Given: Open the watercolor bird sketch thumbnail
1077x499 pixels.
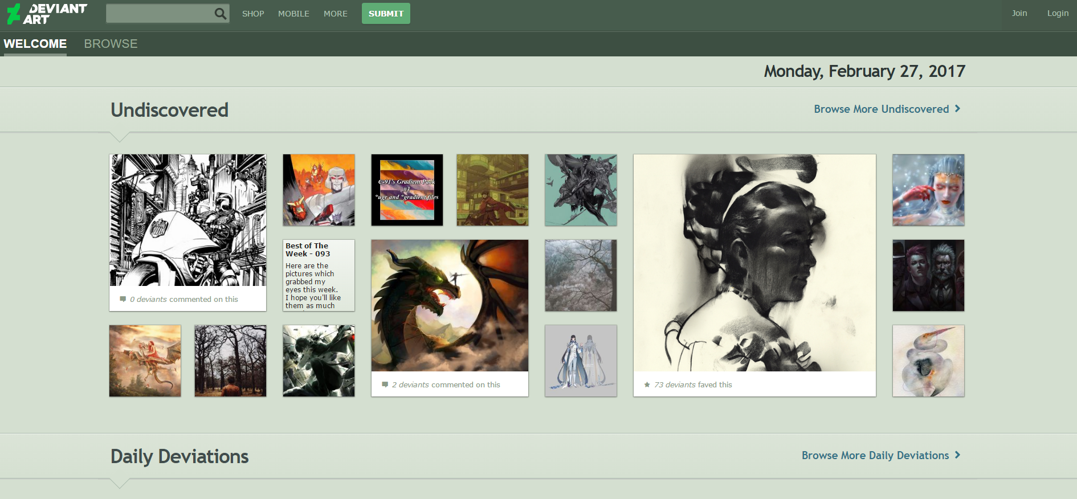Looking at the screenshot, I should [x=928, y=361].
